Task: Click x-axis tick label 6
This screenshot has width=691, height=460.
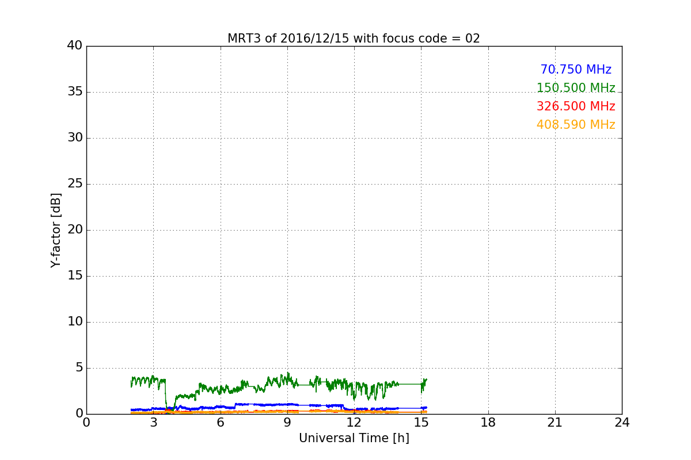Action: click(221, 423)
